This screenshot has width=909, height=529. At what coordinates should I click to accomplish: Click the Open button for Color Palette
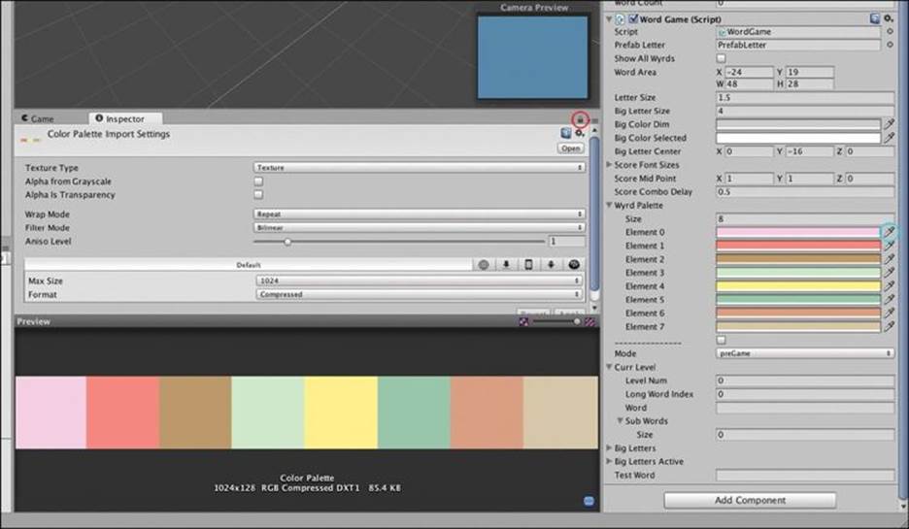coord(570,149)
